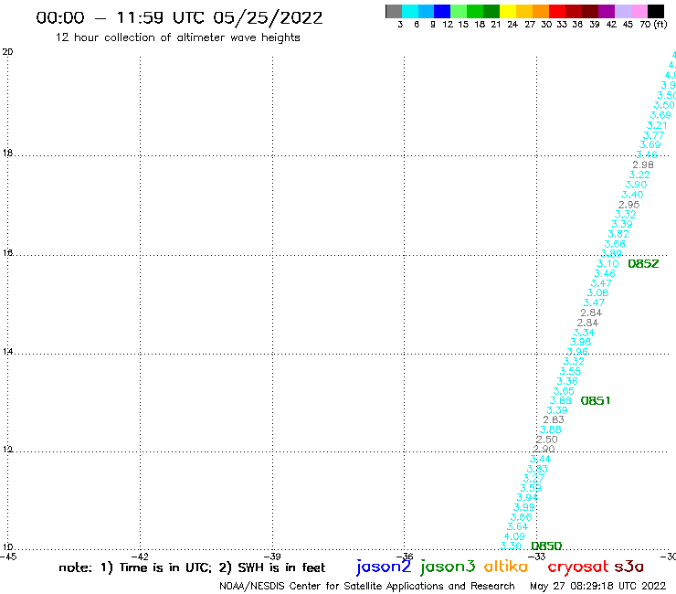
Task: Click the wave height value 3.82
Action: 618,234
